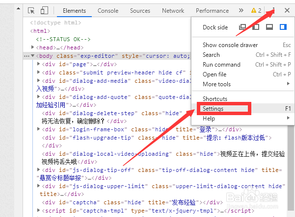Switch to the Performance tab
The image size is (295, 217).
[x=212, y=11]
